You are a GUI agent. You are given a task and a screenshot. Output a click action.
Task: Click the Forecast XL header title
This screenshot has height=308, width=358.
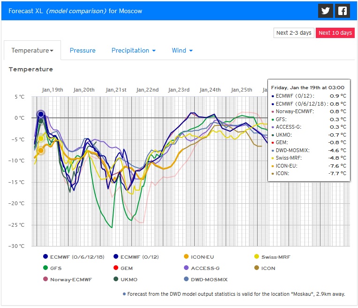tap(75, 11)
